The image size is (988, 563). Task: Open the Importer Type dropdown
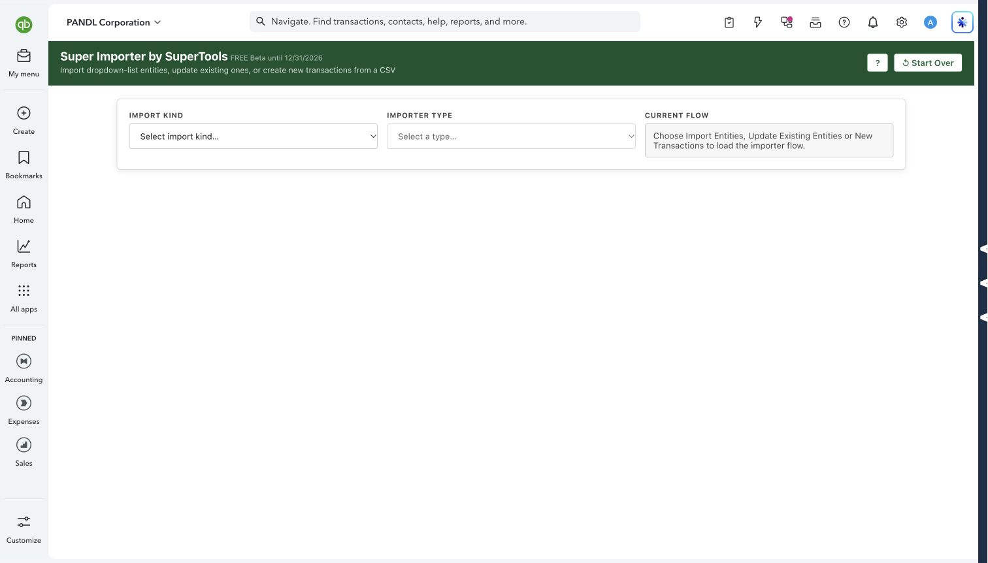click(511, 137)
